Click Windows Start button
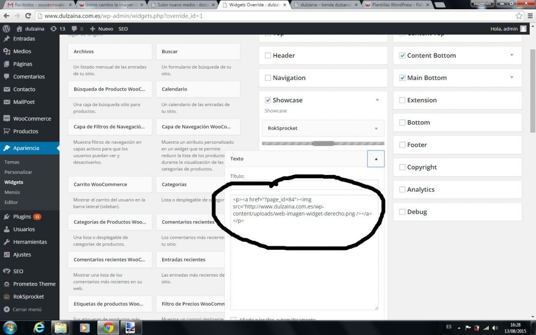 [x=10, y=328]
